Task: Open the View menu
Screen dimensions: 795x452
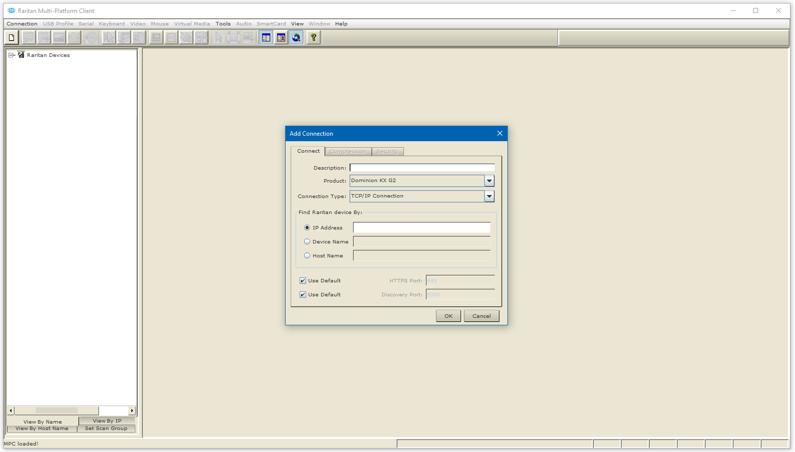Action: (x=297, y=23)
